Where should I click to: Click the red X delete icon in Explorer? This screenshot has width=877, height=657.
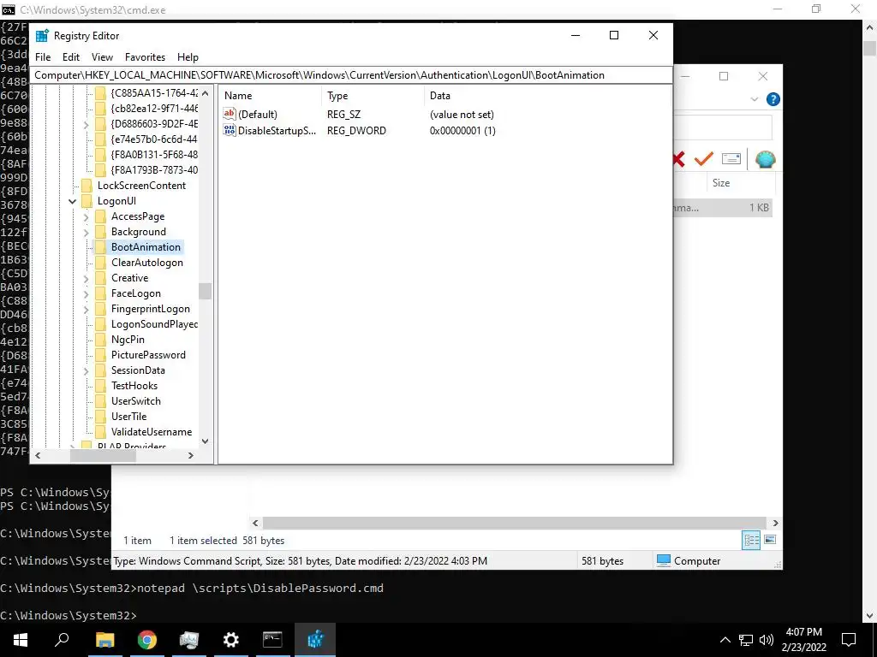click(678, 159)
